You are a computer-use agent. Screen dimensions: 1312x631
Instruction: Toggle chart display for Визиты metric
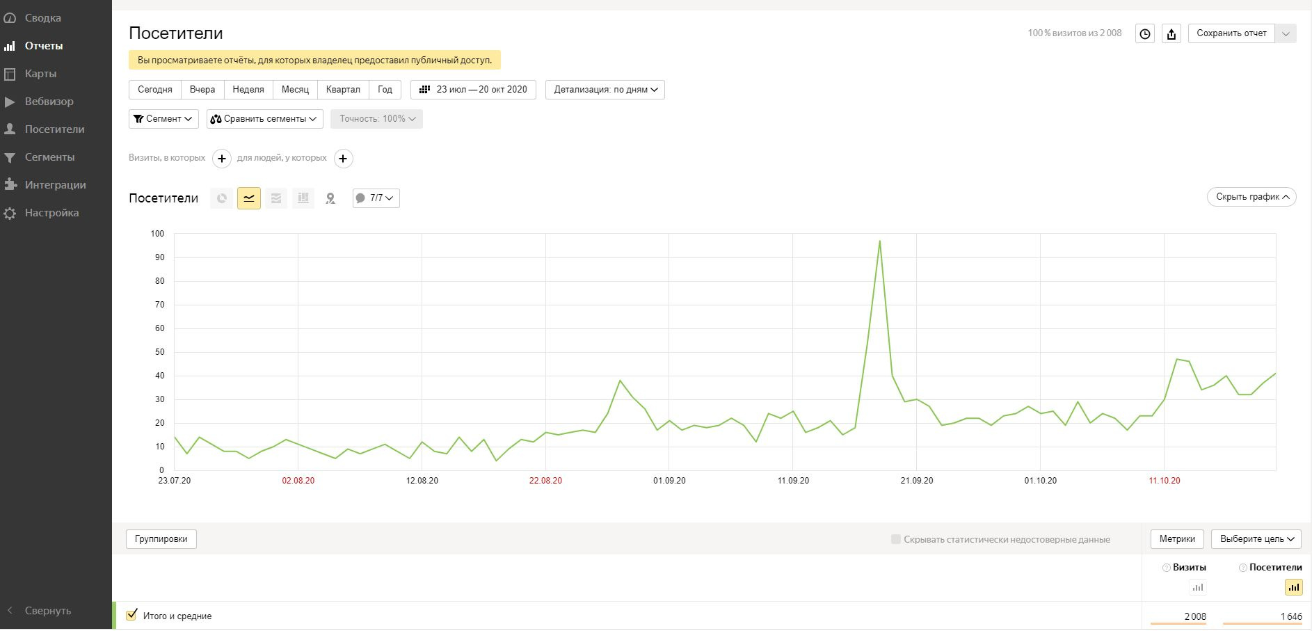(x=1197, y=588)
